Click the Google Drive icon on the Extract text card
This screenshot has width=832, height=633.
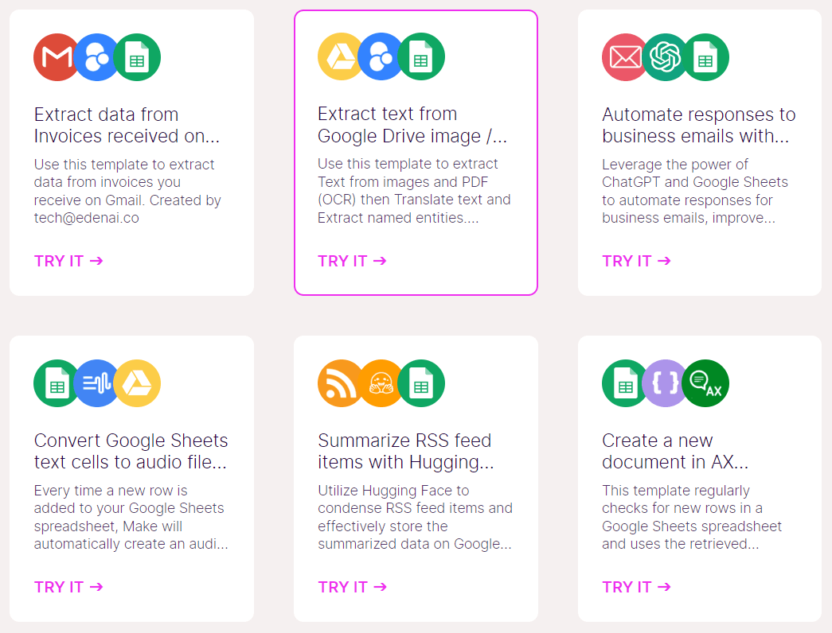(x=341, y=57)
